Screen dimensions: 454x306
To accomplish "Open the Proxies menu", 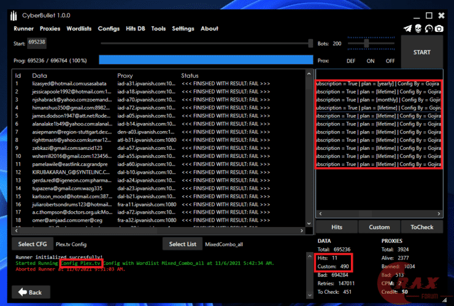I will tap(50, 29).
